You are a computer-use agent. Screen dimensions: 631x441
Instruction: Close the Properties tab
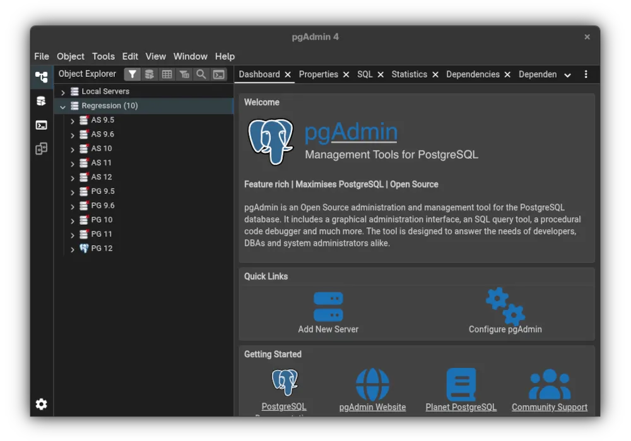tap(346, 74)
